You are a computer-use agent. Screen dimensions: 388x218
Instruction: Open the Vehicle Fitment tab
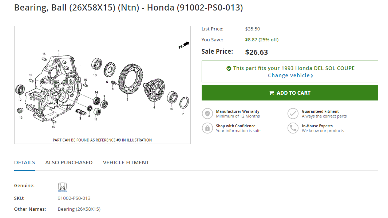tap(126, 163)
